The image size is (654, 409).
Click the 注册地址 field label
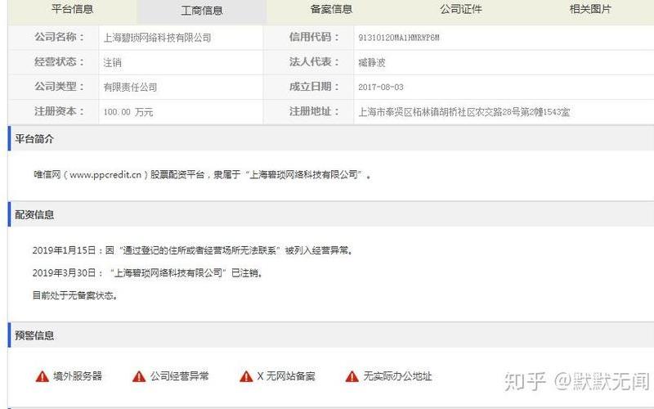[x=314, y=111]
